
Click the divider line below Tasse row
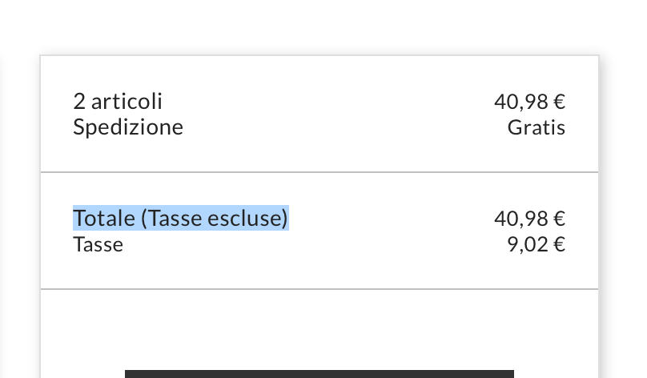click(x=319, y=289)
